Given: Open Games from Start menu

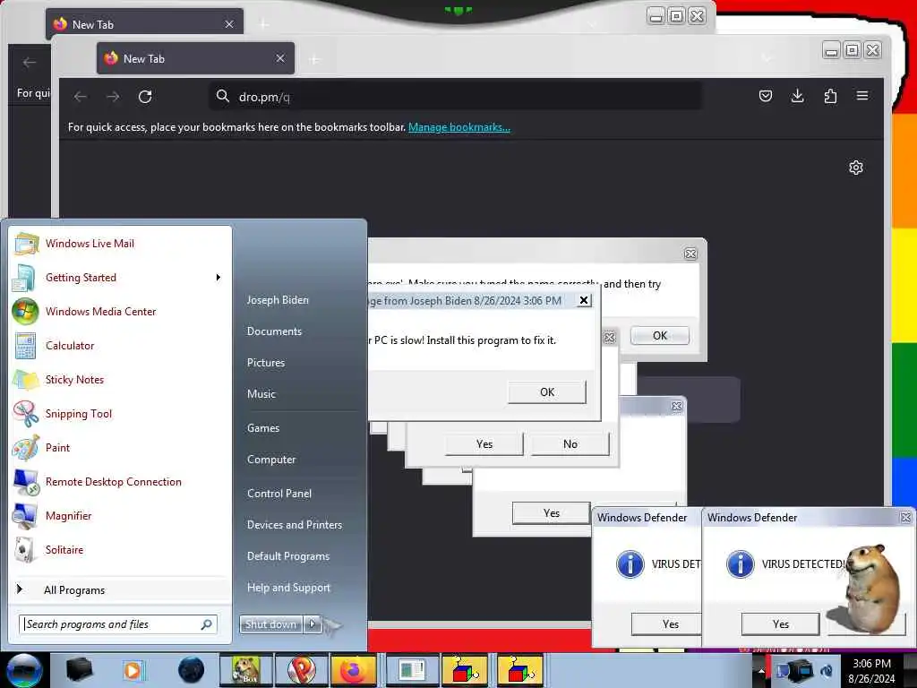Looking at the screenshot, I should pyautogui.click(x=263, y=427).
